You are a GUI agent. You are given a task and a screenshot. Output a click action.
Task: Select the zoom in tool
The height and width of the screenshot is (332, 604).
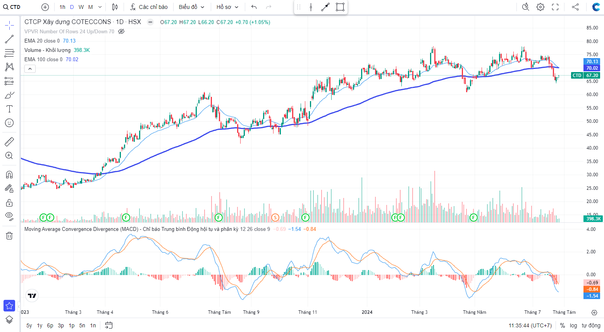coord(9,156)
